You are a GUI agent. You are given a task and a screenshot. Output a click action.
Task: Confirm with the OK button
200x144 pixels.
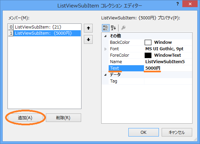tap(144, 132)
